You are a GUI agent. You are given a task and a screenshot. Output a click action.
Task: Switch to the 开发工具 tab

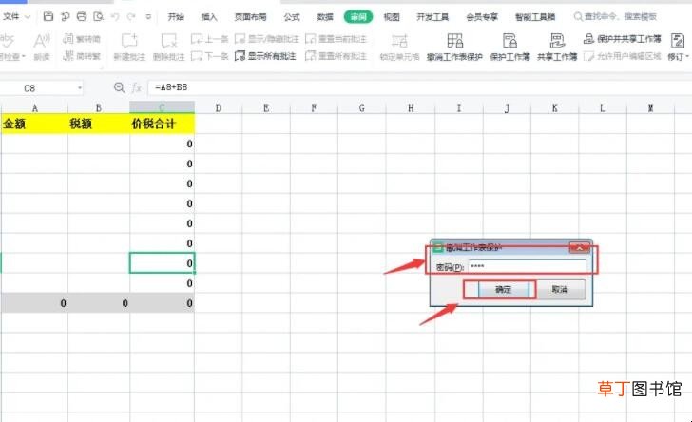432,17
